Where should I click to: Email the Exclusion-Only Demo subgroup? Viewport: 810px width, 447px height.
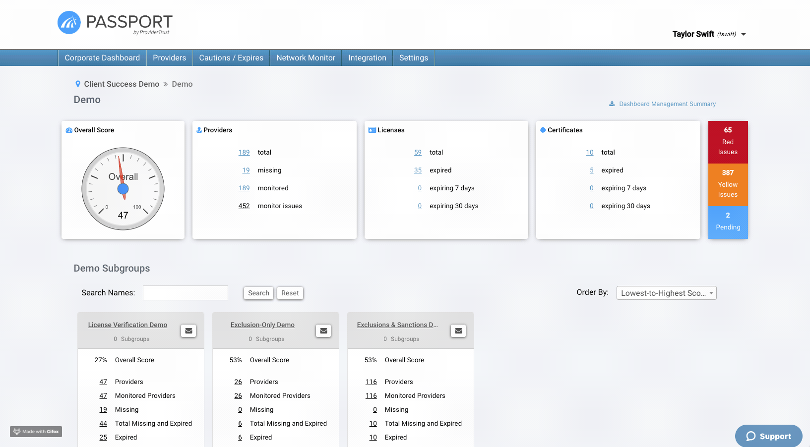point(323,331)
